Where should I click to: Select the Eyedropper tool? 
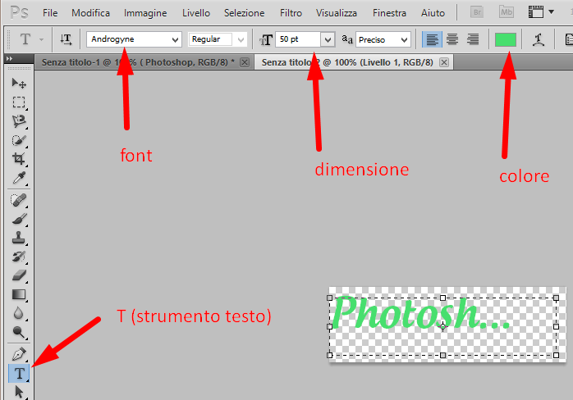click(19, 178)
